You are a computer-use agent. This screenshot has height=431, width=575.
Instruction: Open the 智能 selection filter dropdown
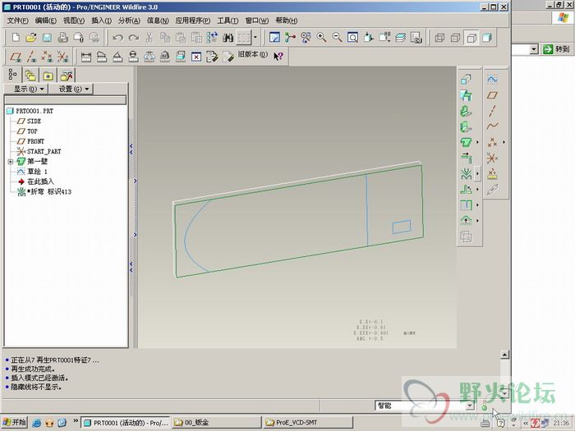pyautogui.click(x=470, y=406)
